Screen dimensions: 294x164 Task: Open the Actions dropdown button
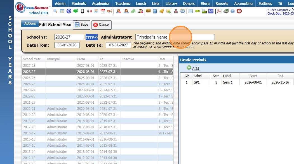30,23
